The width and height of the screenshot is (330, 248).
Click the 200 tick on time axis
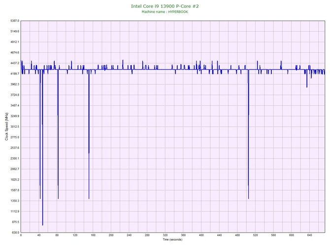(x=111, y=235)
